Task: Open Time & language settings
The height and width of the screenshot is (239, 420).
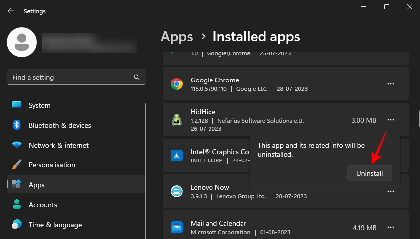Action: click(x=55, y=225)
